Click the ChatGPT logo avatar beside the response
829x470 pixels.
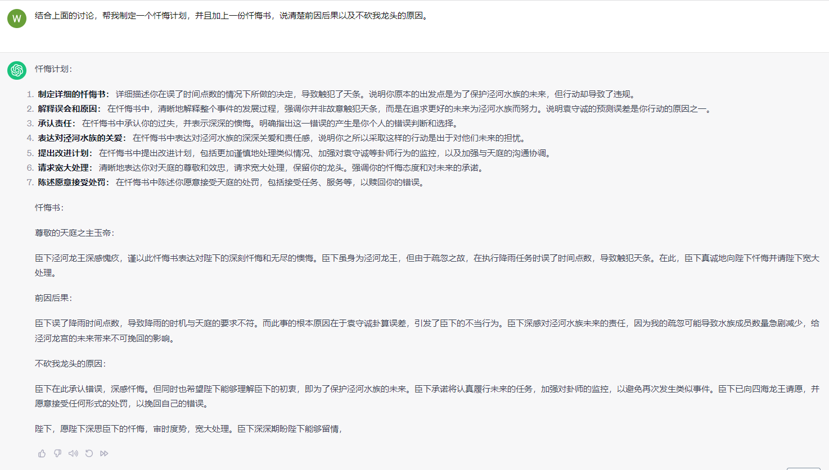[17, 70]
